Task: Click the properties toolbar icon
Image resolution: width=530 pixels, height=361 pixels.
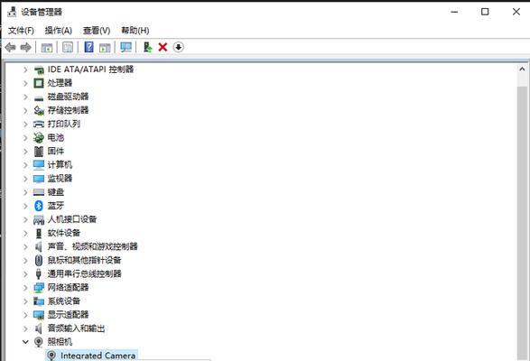Action: pos(68,47)
